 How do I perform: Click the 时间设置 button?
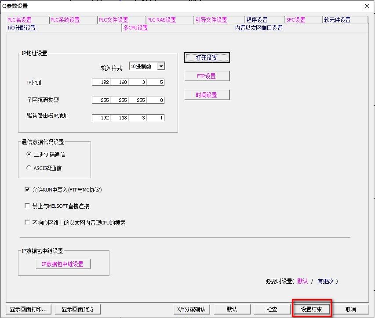(x=207, y=95)
